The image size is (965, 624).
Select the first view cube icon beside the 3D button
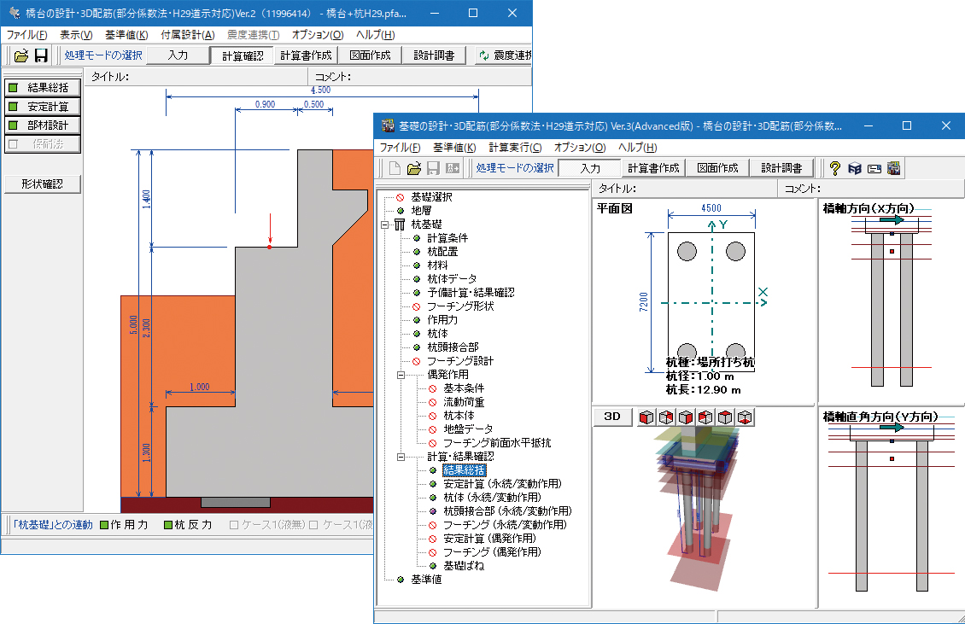coord(646,417)
